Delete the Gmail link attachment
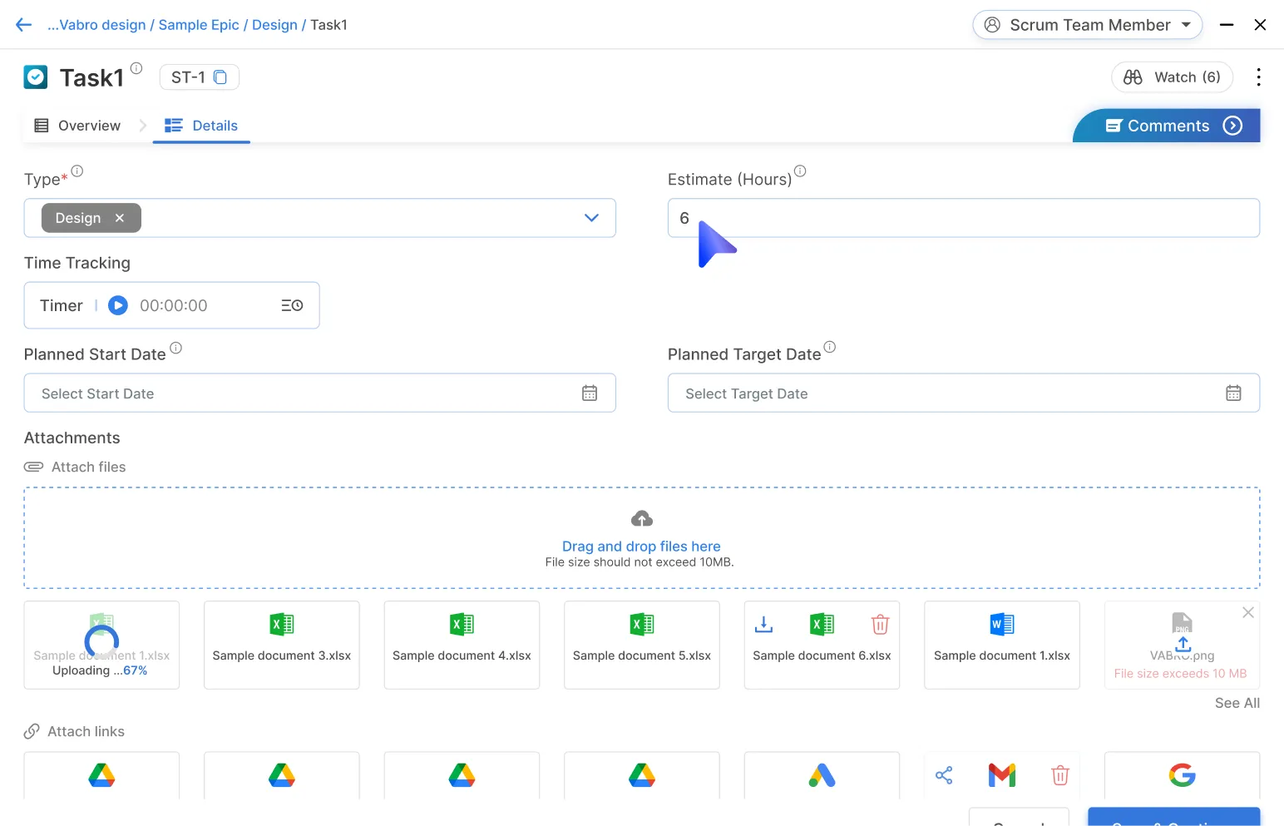 tap(1059, 775)
